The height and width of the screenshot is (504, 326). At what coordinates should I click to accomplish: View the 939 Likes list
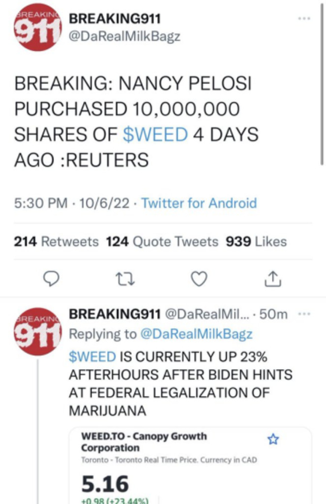(256, 242)
